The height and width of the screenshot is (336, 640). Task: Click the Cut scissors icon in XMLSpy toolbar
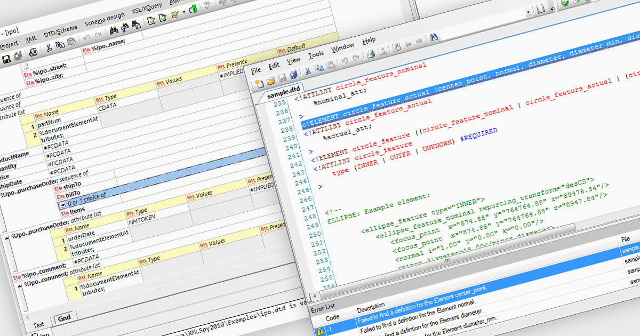[x=49, y=48]
